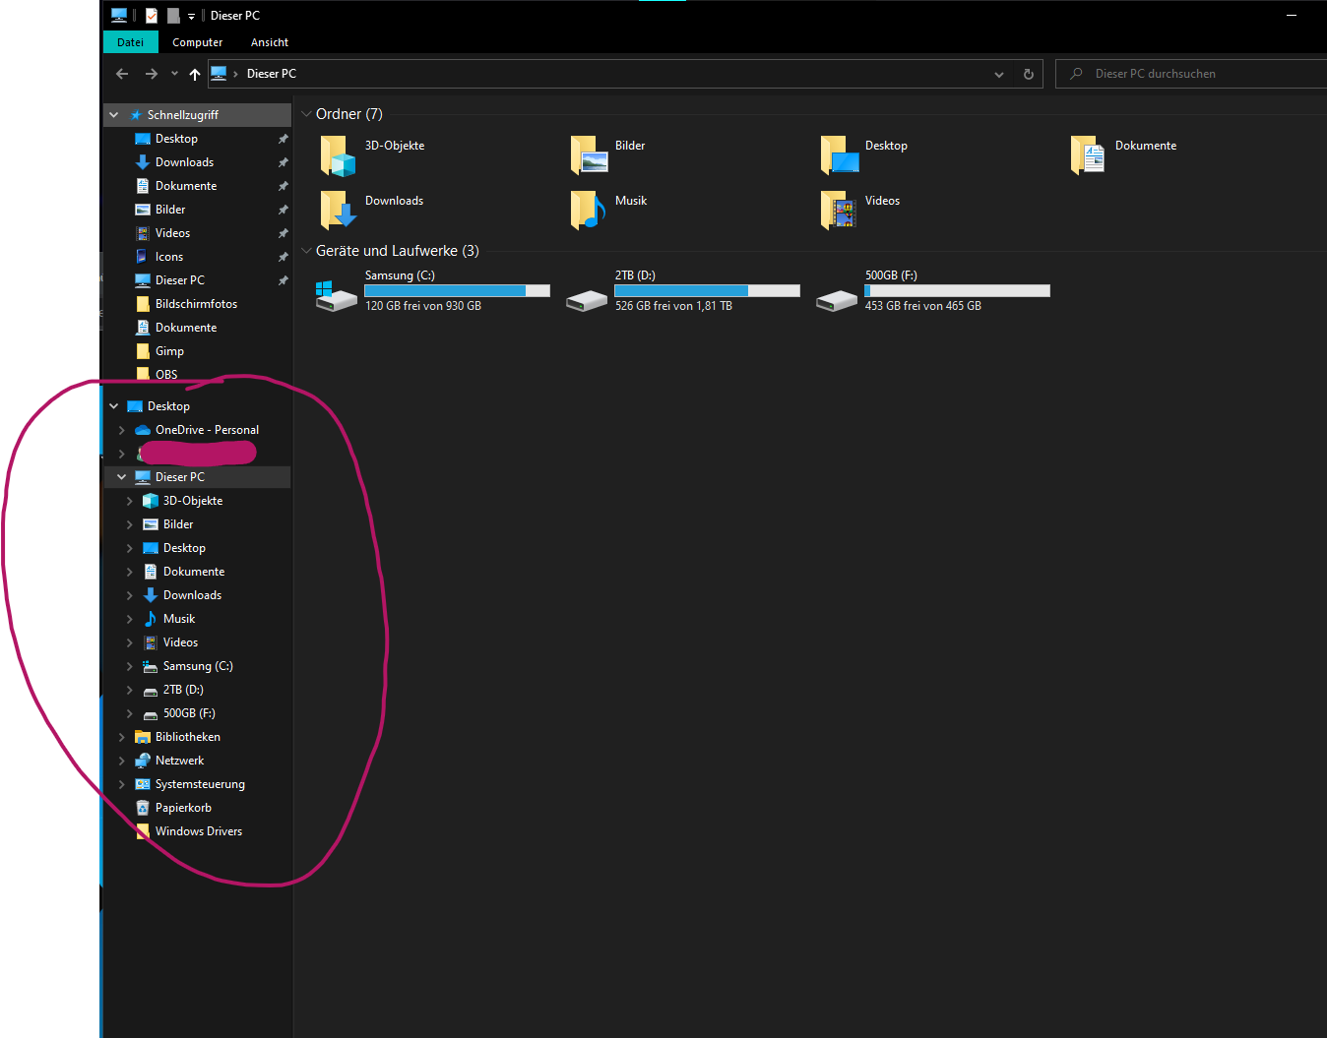Navigate back using the back arrow
This screenshot has width=1327, height=1038.
121,73
